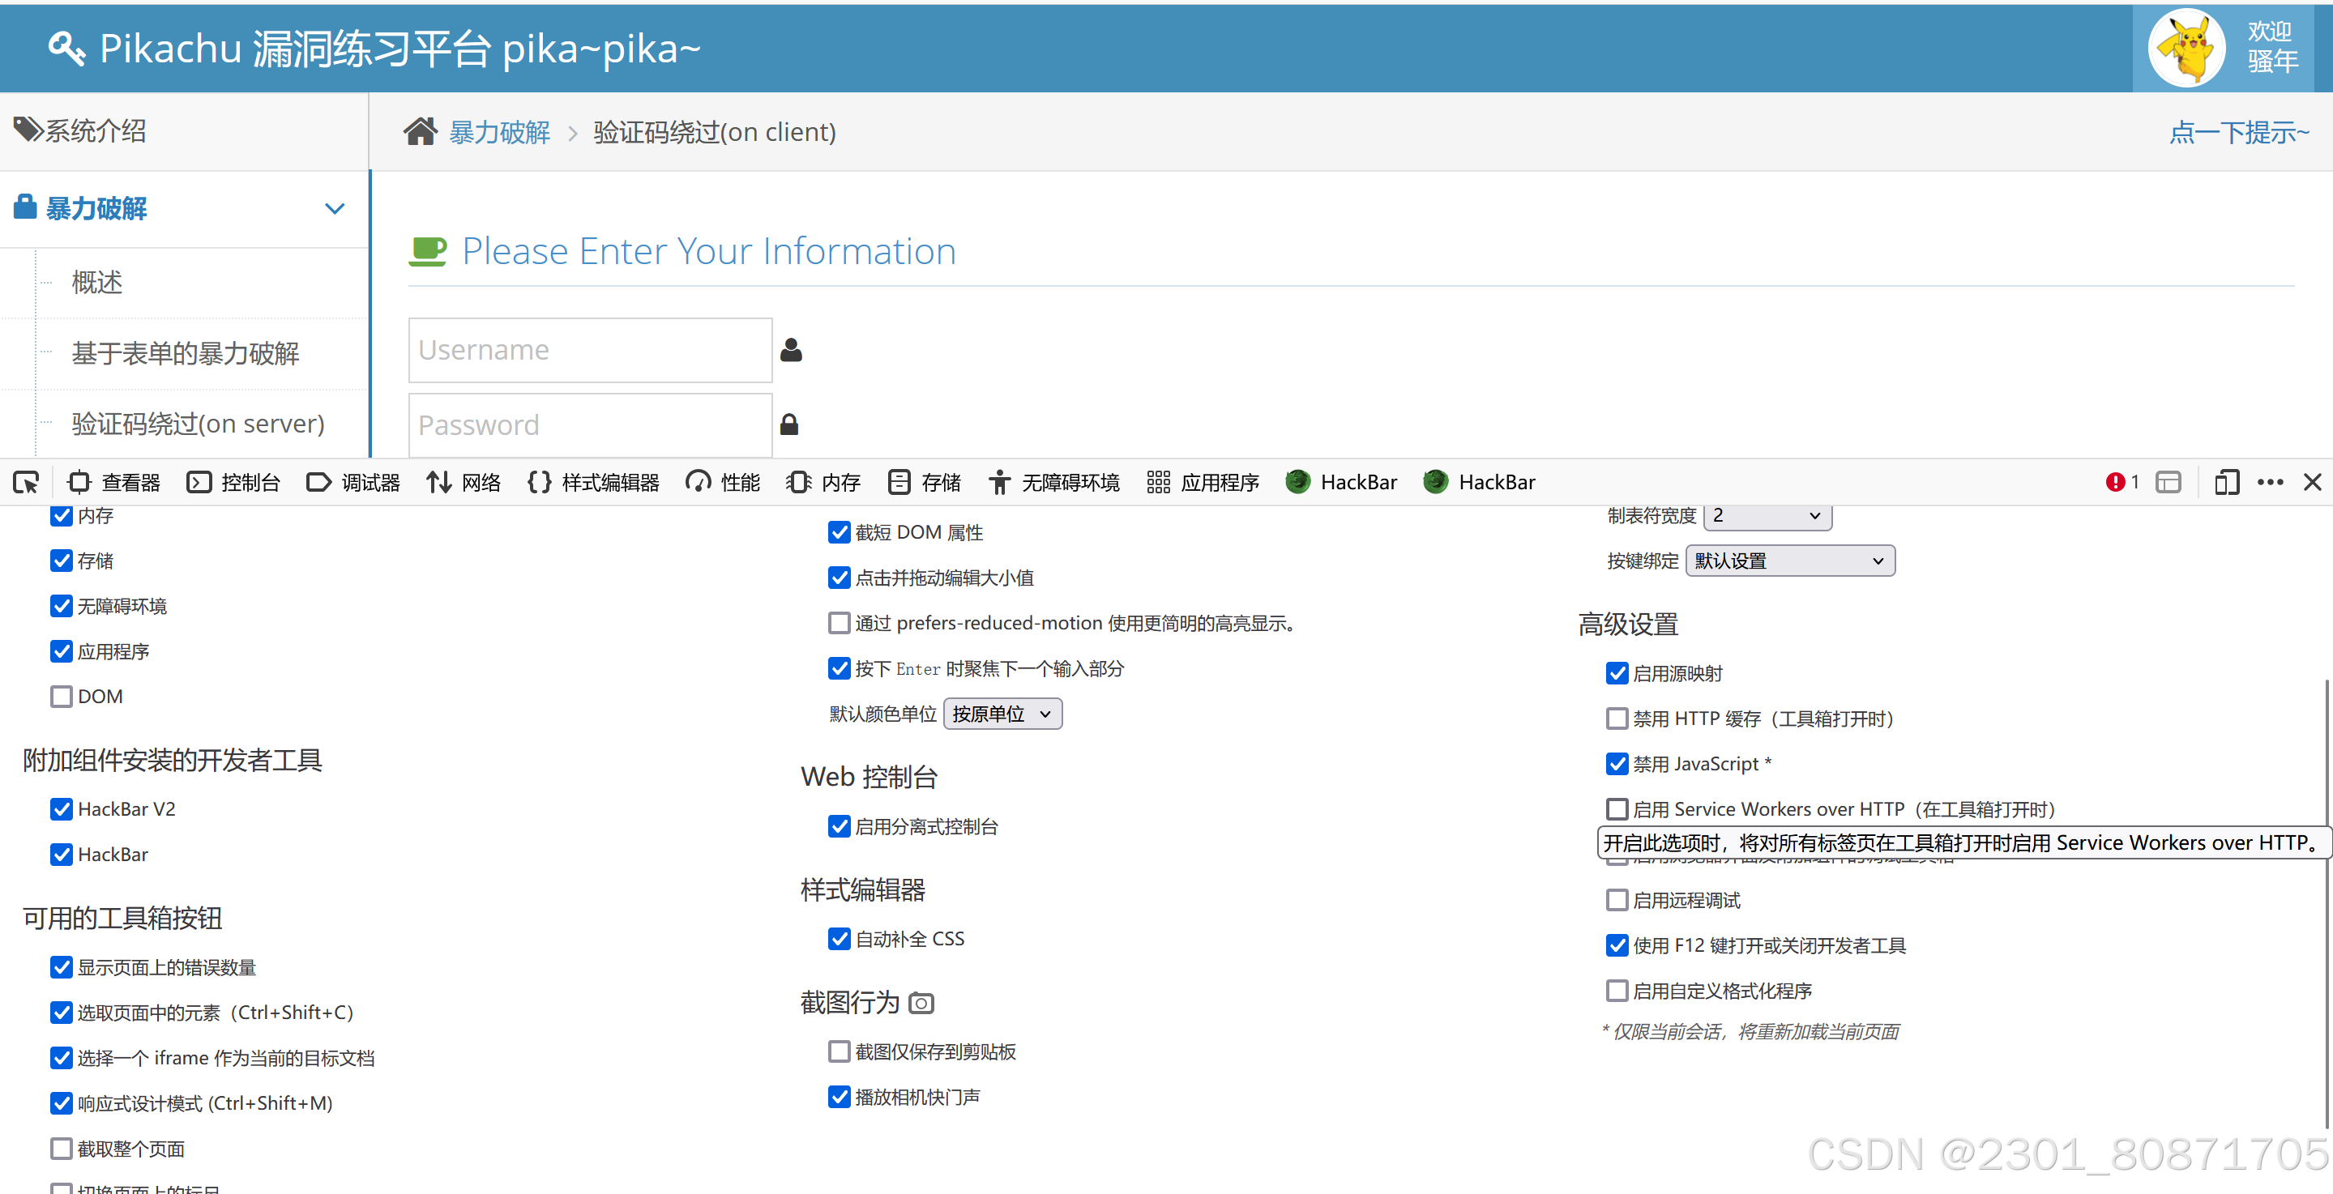Viewport: 2333px width, 1194px height.
Task: Click the screenshot camera icon next to 截图行为
Action: 921,1003
